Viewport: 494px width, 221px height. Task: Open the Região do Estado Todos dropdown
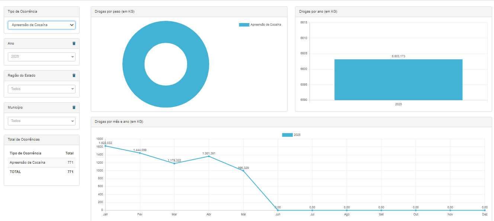click(x=42, y=89)
